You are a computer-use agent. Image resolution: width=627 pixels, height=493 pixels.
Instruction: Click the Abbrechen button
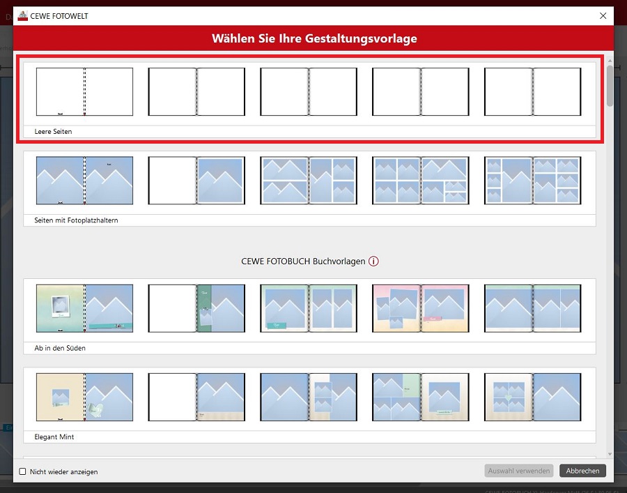click(582, 471)
